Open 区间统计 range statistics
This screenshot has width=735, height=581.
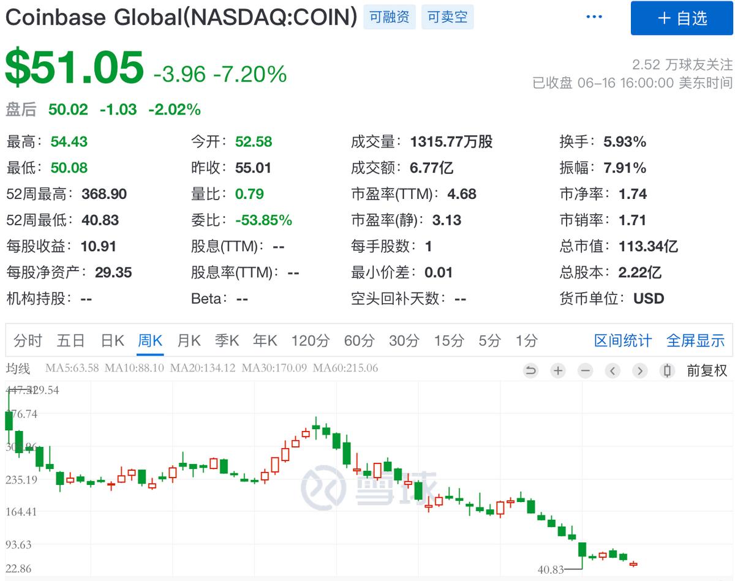tap(623, 340)
